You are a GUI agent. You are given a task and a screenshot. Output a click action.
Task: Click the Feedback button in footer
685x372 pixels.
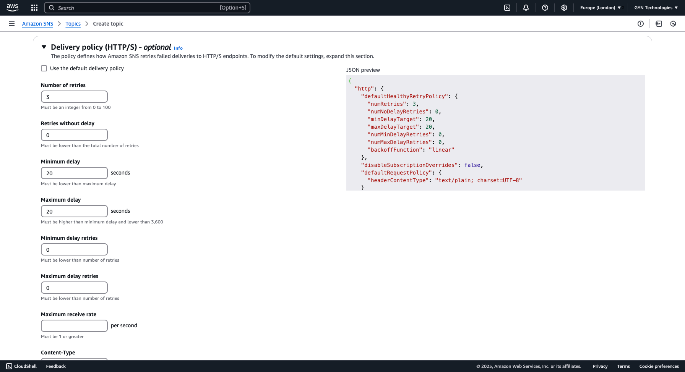[x=56, y=366]
